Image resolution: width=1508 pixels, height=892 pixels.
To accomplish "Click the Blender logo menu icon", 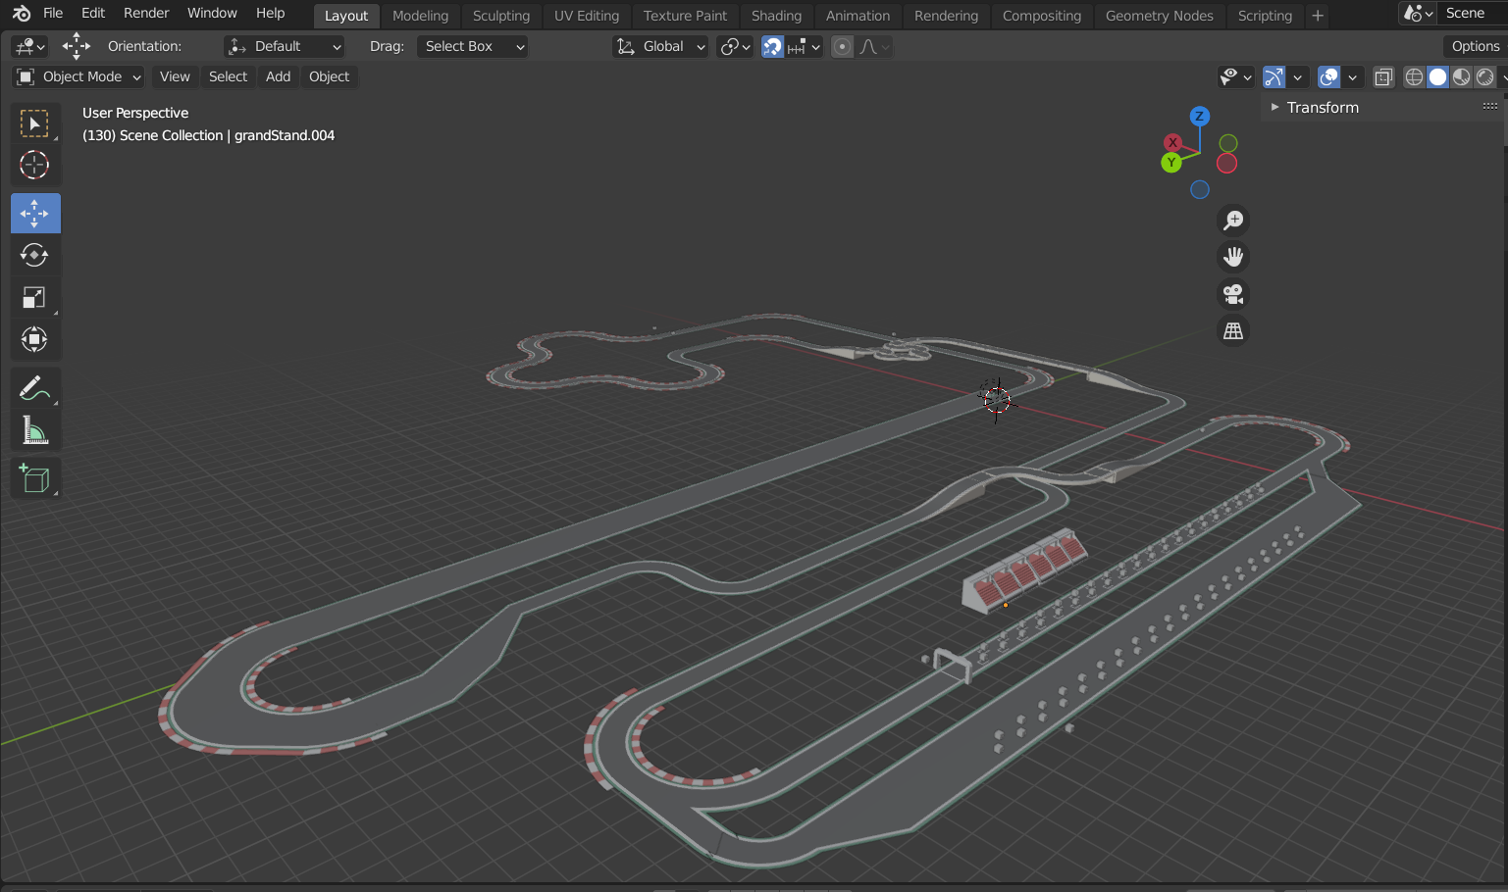I will pos(22,14).
